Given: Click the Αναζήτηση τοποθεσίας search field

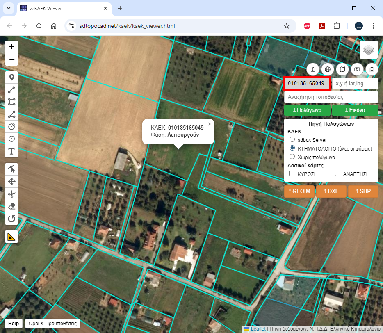Looking at the screenshot, I should coord(331,97).
